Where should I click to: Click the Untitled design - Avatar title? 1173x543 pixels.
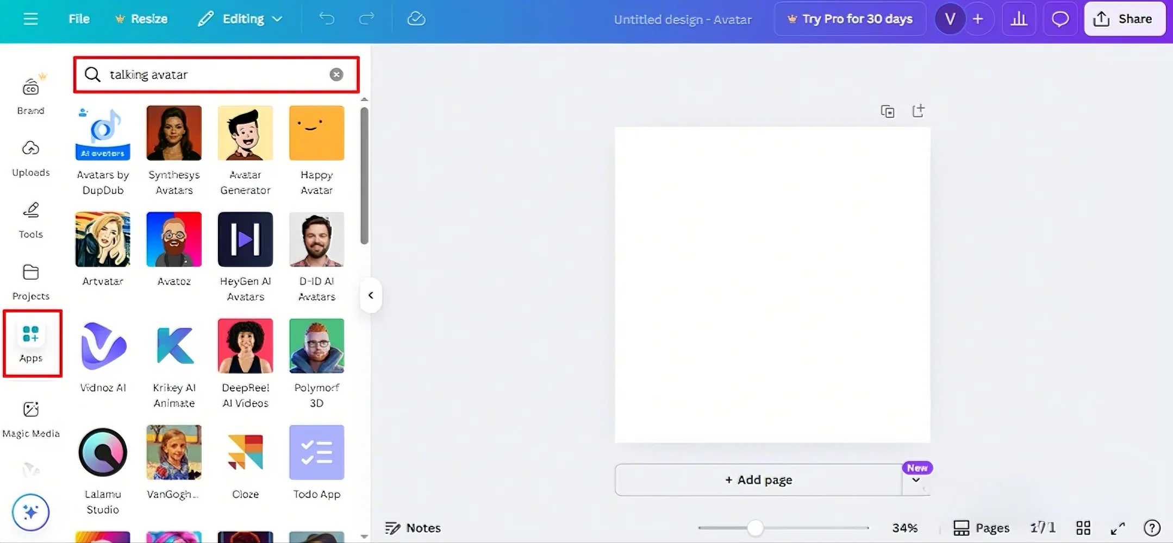click(683, 20)
